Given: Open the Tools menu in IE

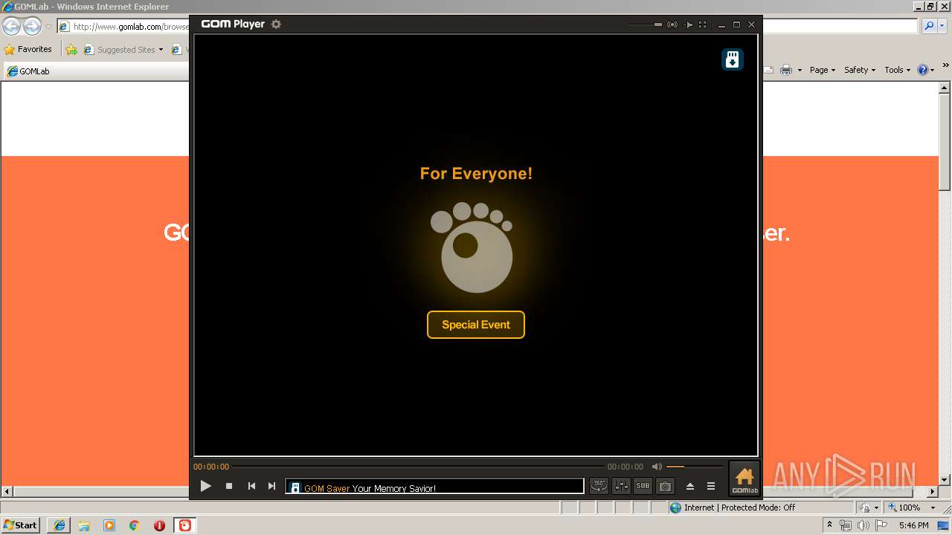Looking at the screenshot, I should pos(897,70).
